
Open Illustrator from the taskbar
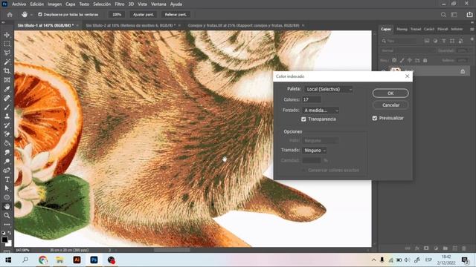[77, 260]
